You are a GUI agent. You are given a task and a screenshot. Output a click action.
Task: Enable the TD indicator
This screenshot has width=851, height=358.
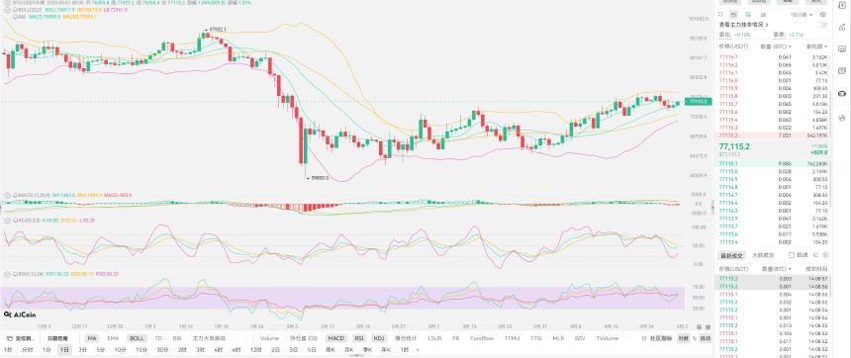[x=158, y=338]
